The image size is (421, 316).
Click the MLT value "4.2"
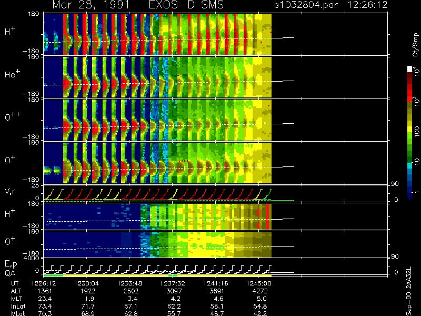point(175,299)
